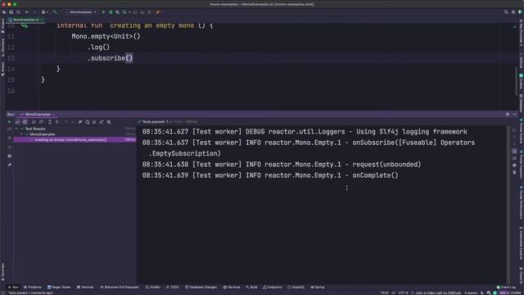Run with coverage using the shield icon
Viewport: 524px width, 295px height.
pos(118,12)
